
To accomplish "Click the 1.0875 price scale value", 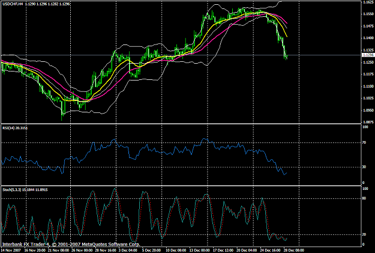I will click(368, 122).
